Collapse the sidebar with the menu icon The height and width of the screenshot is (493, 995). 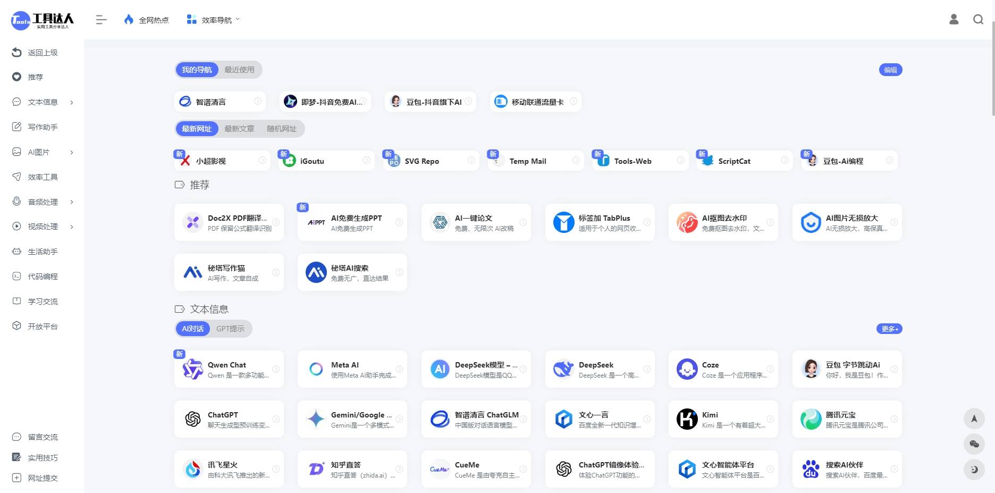pyautogui.click(x=101, y=20)
